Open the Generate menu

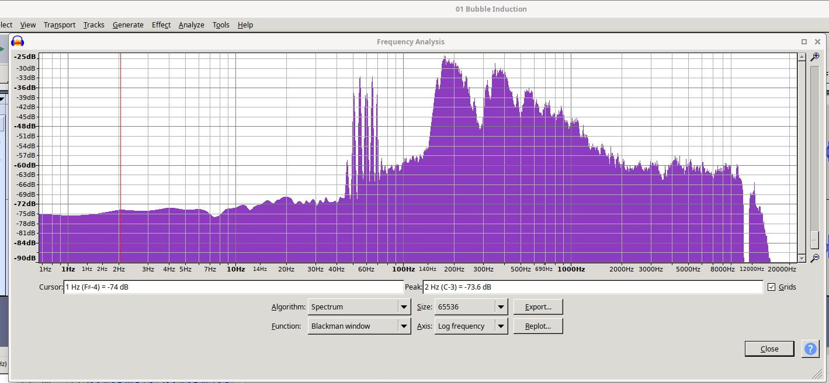(128, 25)
